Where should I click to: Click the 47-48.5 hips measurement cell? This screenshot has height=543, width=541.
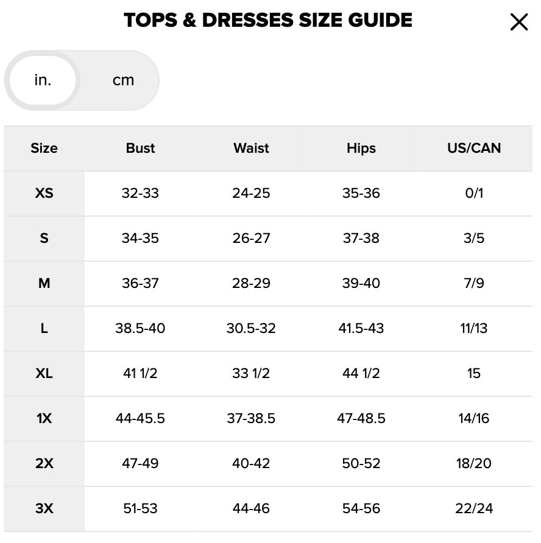[x=361, y=418]
